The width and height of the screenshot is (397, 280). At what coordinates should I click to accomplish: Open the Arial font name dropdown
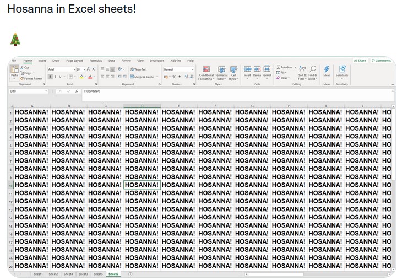click(74, 69)
